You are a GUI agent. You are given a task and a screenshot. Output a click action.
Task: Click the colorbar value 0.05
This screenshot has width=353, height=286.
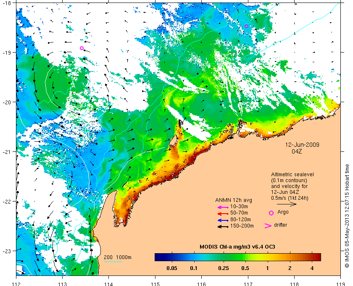(172, 268)
